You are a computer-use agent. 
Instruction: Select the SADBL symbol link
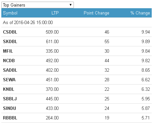(10, 70)
